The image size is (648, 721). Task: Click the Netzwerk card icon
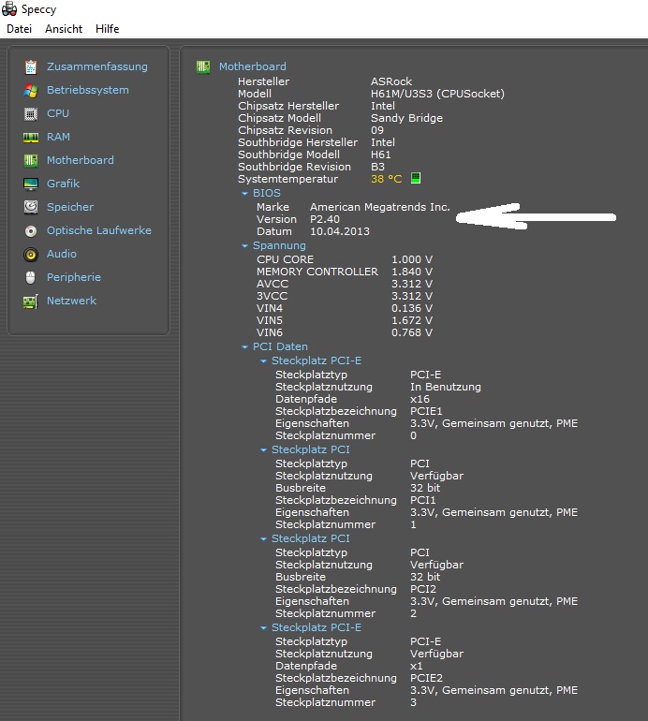(31, 302)
